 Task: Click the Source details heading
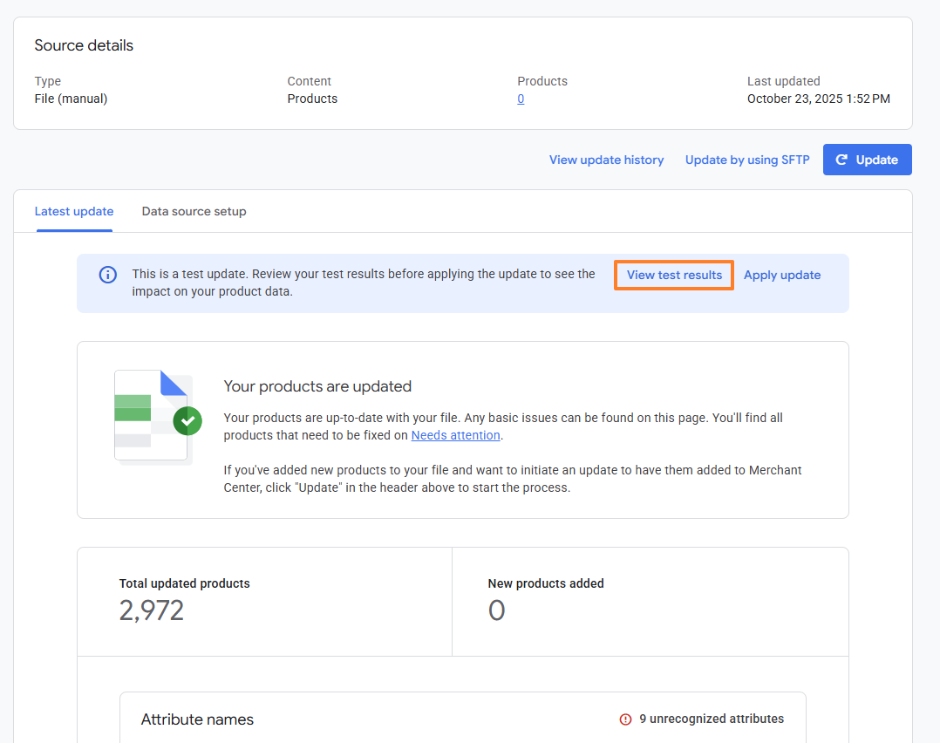pos(84,45)
